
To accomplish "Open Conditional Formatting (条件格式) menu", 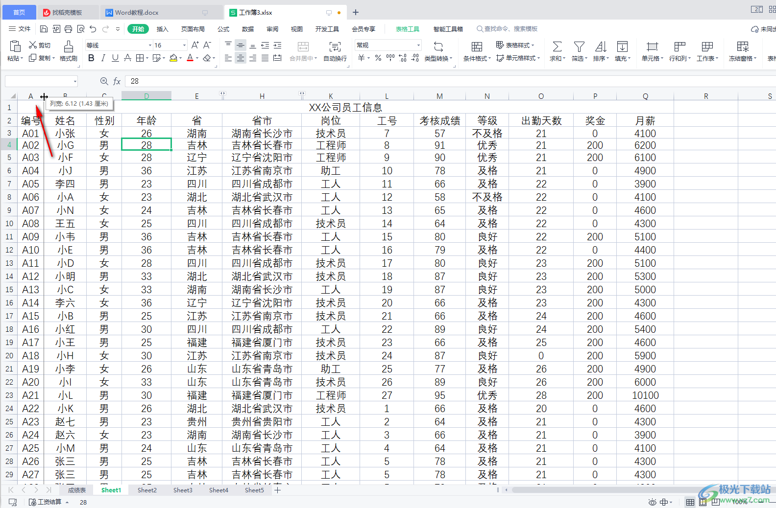I will (x=477, y=51).
